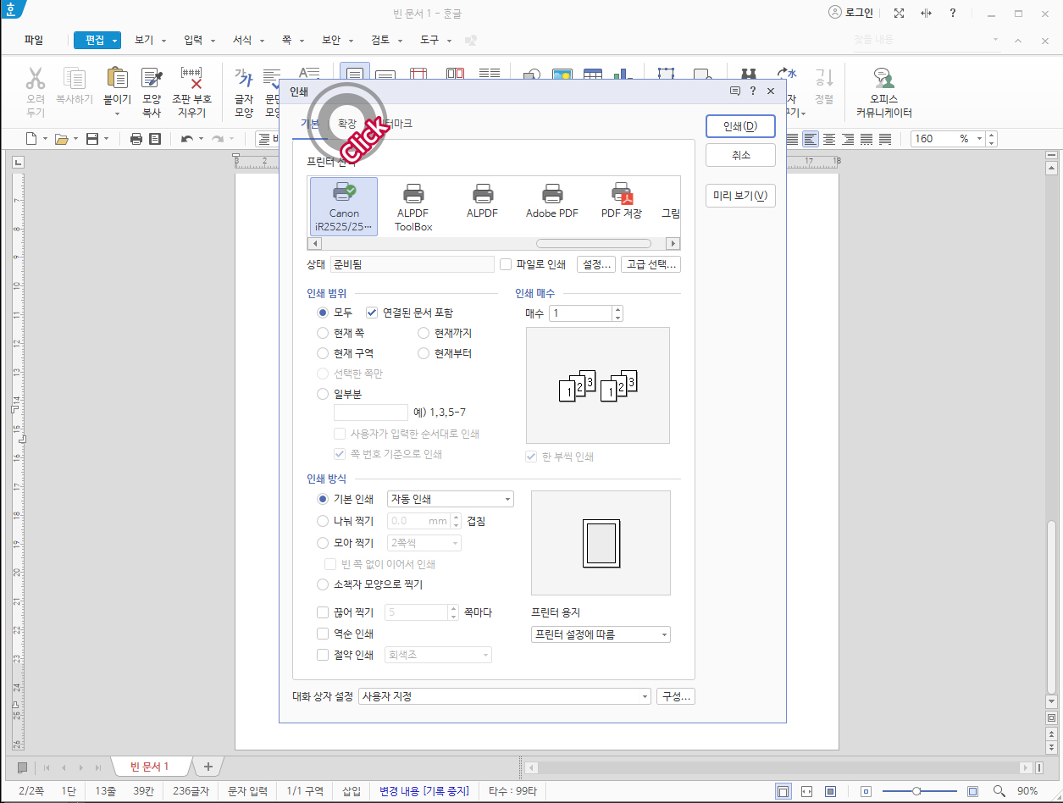1063x803 pixels.
Task: Open 글자 모양 character format icon
Action: pos(244,79)
